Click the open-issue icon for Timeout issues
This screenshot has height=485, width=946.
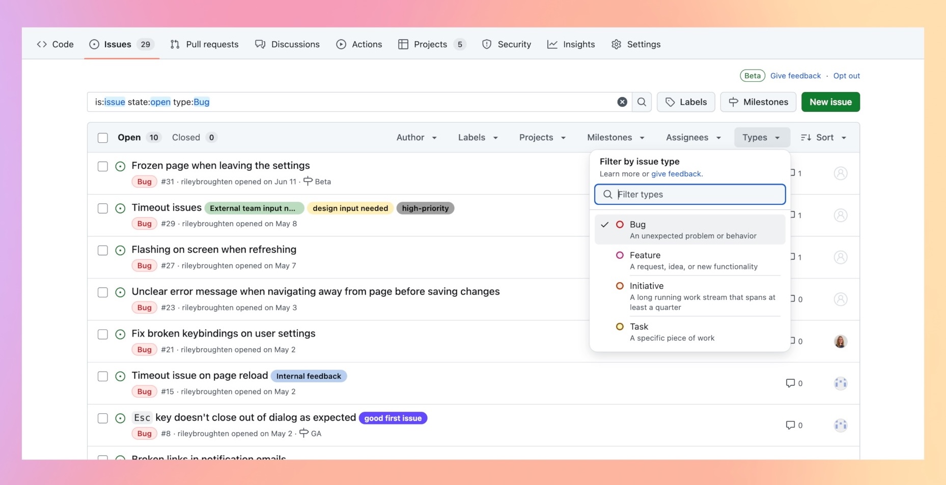pyautogui.click(x=120, y=208)
